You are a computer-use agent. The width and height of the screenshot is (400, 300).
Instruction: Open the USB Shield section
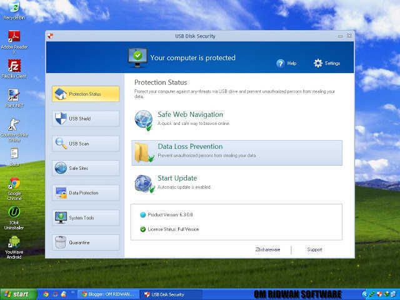86,119
